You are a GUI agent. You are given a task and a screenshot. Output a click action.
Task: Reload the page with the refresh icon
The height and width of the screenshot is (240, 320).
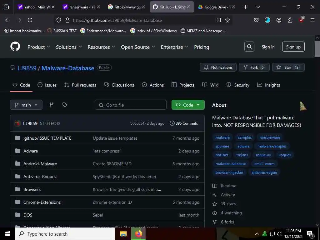[x=30, y=20]
